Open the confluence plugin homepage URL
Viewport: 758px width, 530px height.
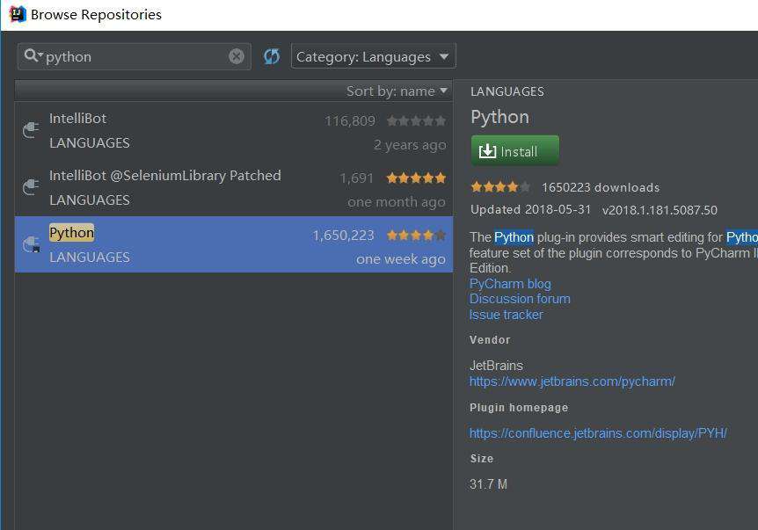598,433
